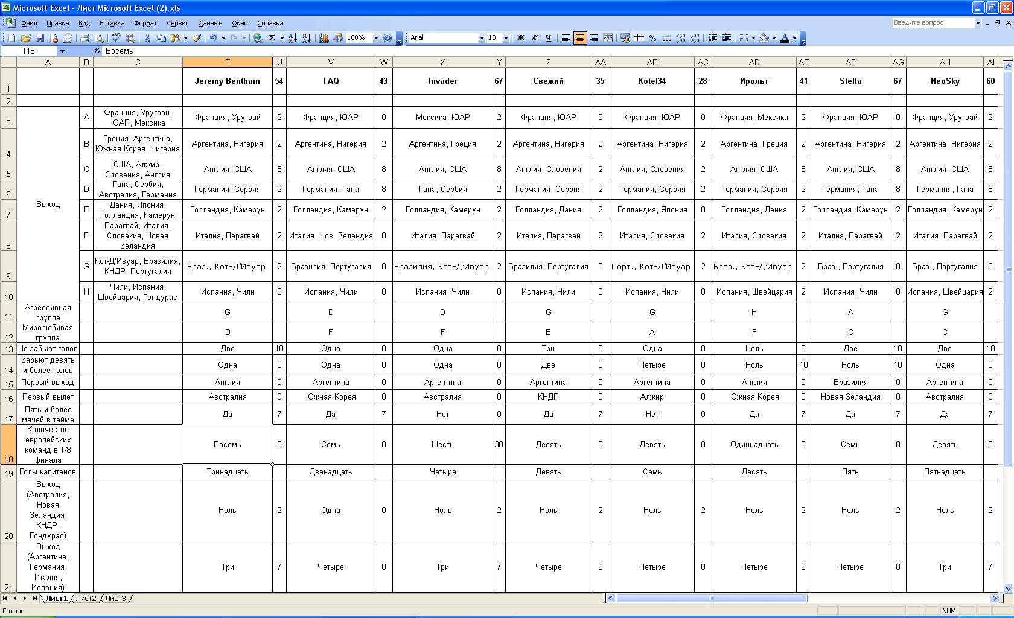
Task: Click the fill color paint bucket
Action: (764, 38)
